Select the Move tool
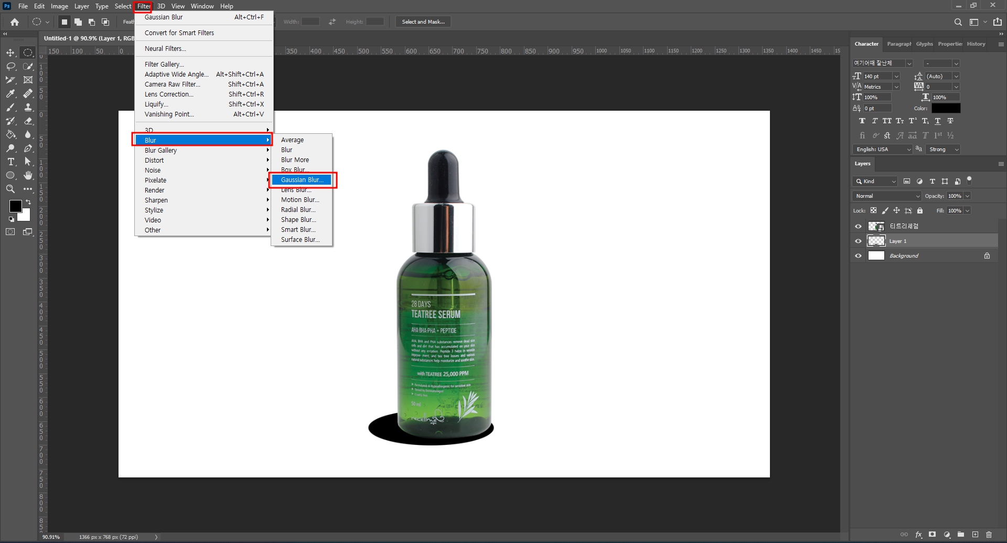Screen dimensions: 1007x543 10,52
